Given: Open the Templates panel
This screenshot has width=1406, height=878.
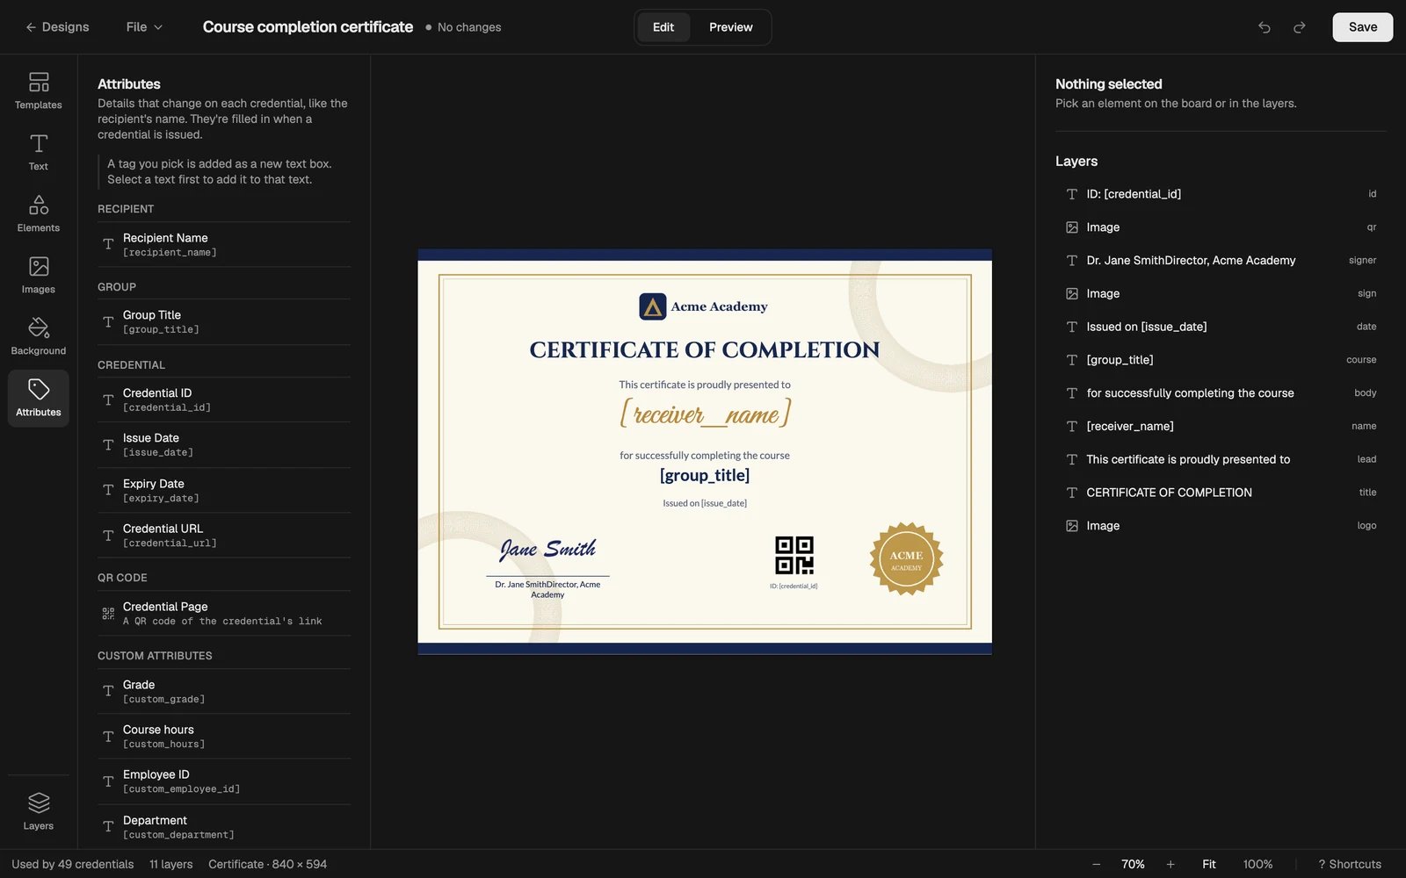Looking at the screenshot, I should pyautogui.click(x=39, y=90).
